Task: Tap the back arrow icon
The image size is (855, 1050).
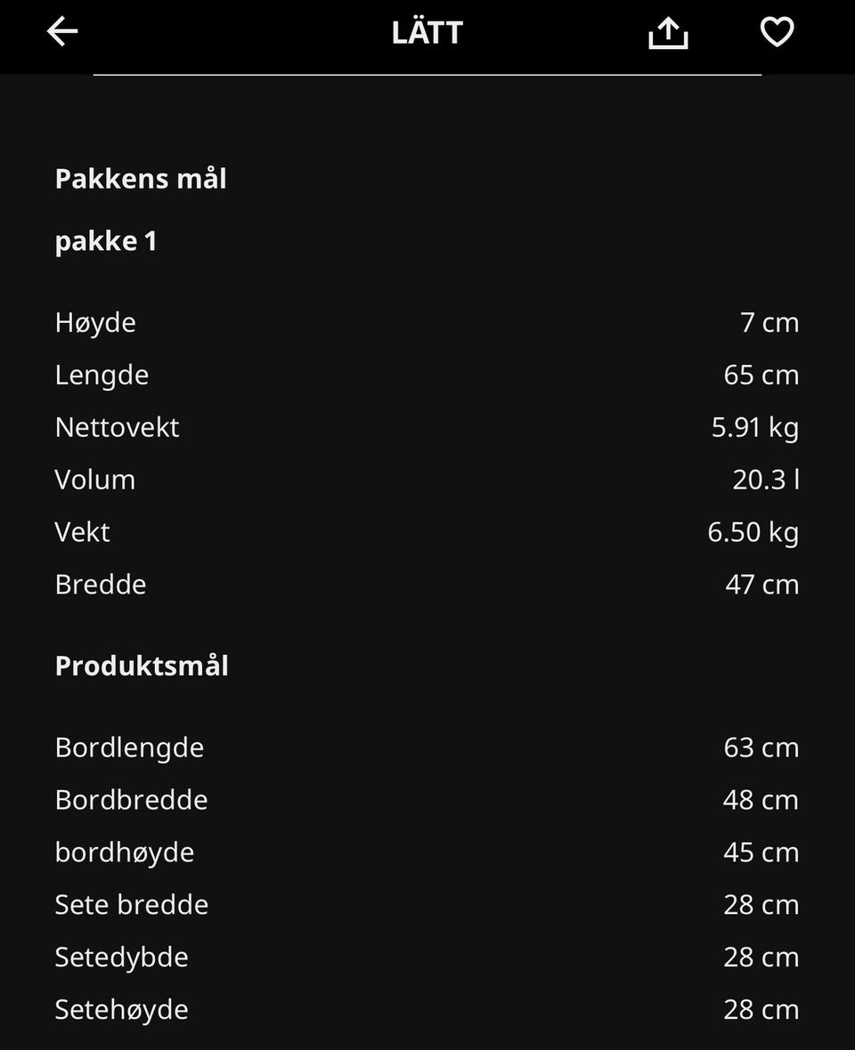Action: pos(62,31)
